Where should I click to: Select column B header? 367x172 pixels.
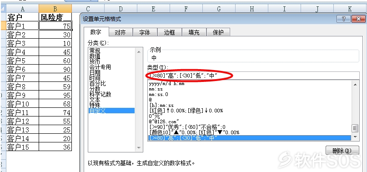[55, 9]
